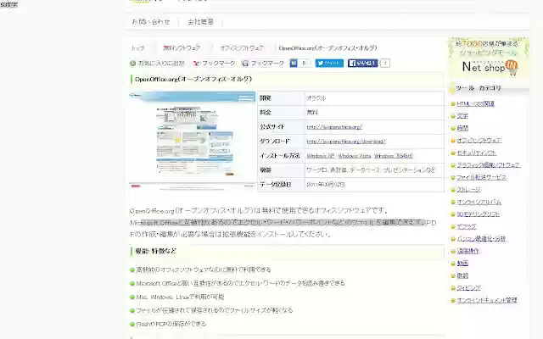Go to トップ breadcrumb
Screen dimensions: 543x339
click(x=137, y=48)
